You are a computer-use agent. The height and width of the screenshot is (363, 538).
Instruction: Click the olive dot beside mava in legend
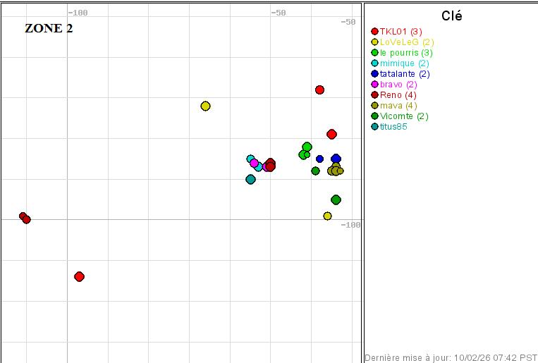[x=374, y=106]
